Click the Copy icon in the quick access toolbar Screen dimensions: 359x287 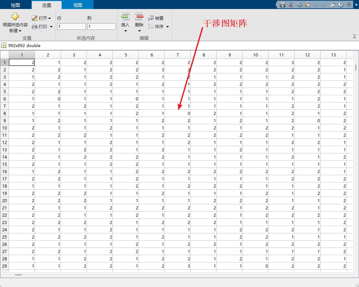click(x=299, y=5)
